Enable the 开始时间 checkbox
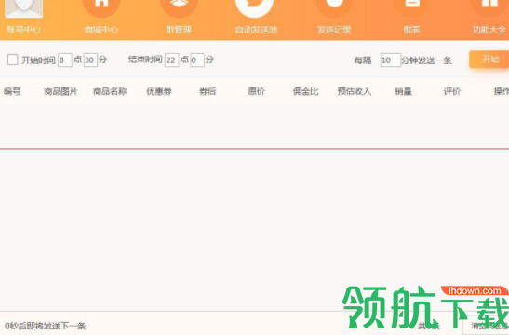 12,60
